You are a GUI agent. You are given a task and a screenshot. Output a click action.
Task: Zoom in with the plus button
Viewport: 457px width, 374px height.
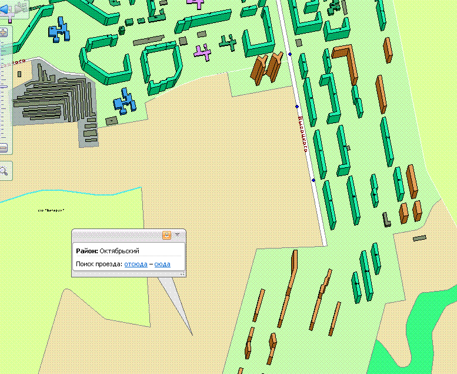4,32
